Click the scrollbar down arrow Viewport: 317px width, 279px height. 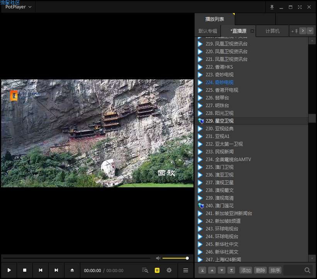tap(312, 258)
